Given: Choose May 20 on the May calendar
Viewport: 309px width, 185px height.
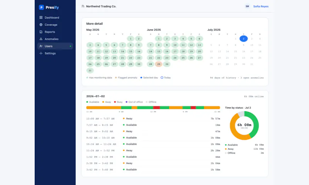Looking at the screenshot, I should click(114, 58).
